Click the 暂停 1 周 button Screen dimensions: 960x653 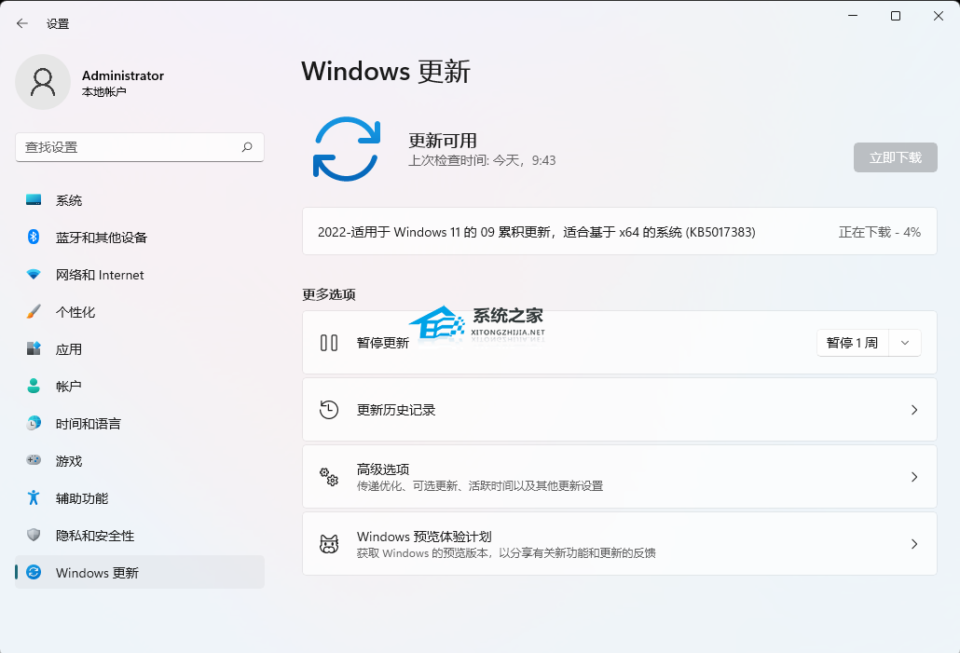pos(852,343)
